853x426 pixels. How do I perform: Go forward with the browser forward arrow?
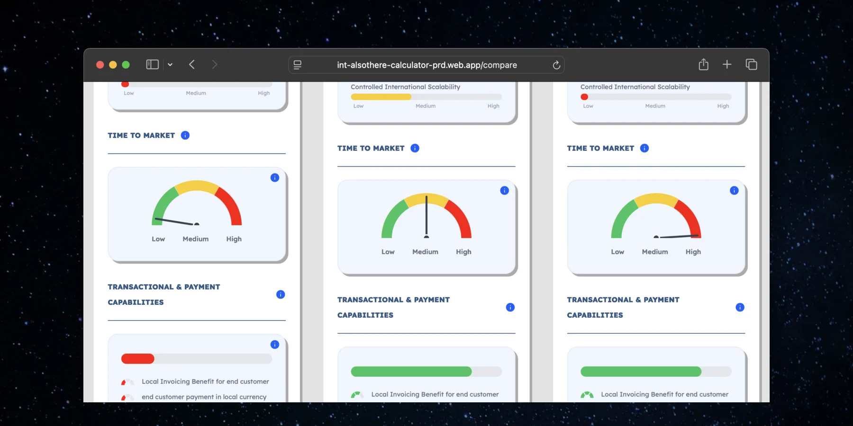click(x=215, y=64)
